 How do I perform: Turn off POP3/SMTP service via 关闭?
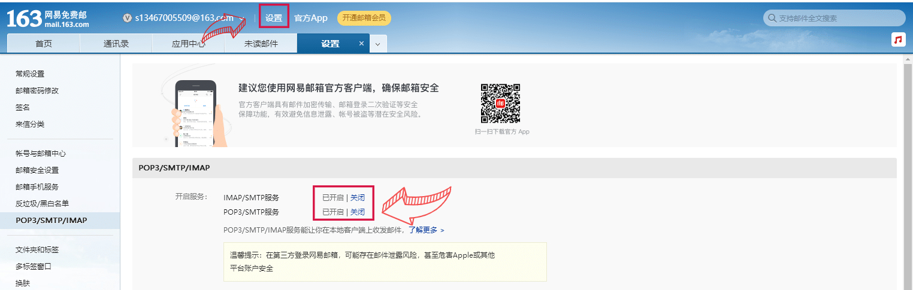(x=358, y=212)
